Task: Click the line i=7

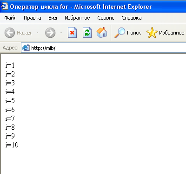Action: (10, 118)
